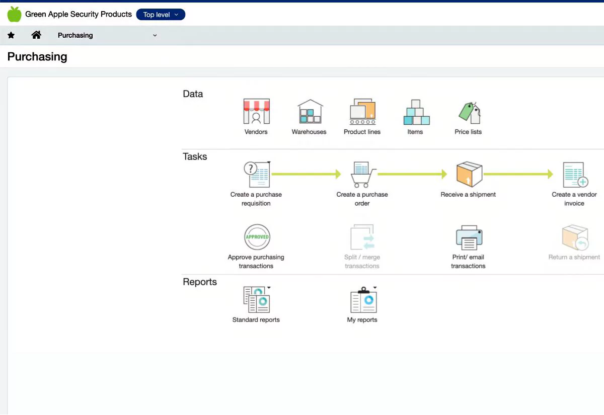Click the Green Apple logo

point(15,14)
